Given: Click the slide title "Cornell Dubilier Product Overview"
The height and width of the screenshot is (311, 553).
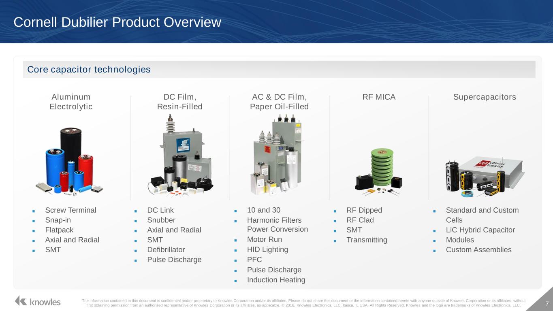Looking at the screenshot, I should [x=117, y=22].
